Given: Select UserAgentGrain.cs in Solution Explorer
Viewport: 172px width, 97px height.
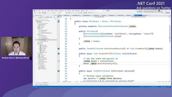Looking at the screenshot, I should pos(45,41).
